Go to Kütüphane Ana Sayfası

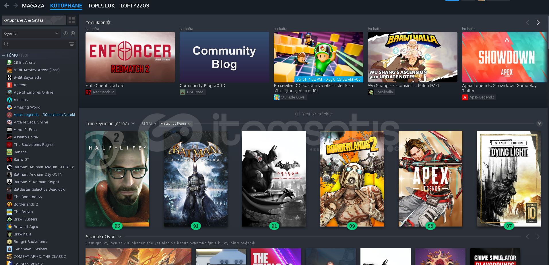click(x=34, y=20)
